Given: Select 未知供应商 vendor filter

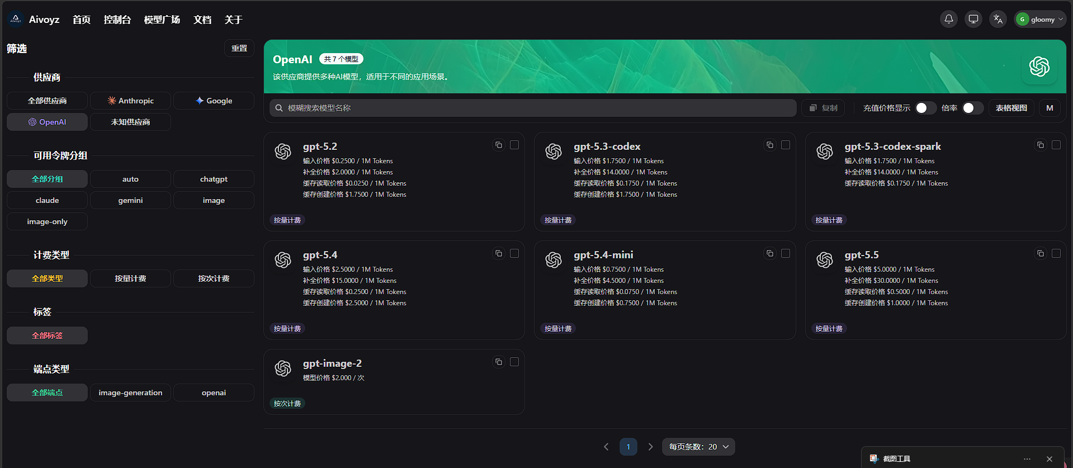Looking at the screenshot, I should click(130, 122).
